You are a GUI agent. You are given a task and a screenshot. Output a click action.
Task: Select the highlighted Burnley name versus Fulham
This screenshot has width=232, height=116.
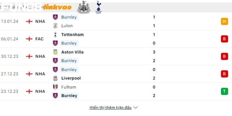(x=69, y=96)
